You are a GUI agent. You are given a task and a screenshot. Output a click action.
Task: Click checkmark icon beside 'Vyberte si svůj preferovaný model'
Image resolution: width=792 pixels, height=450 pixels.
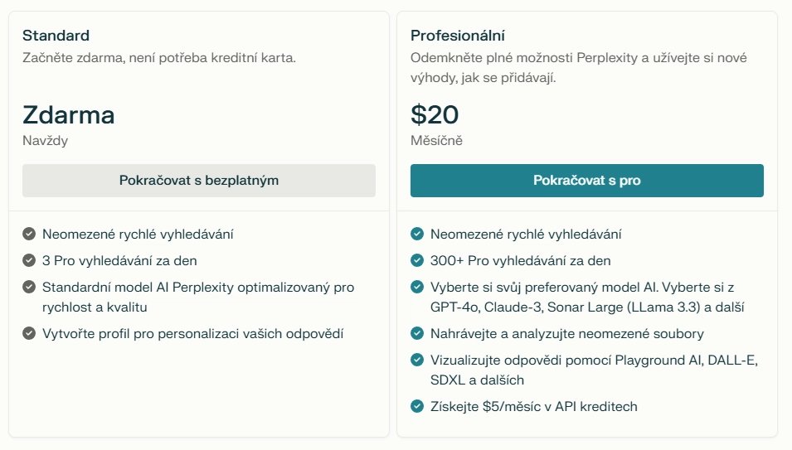(417, 287)
